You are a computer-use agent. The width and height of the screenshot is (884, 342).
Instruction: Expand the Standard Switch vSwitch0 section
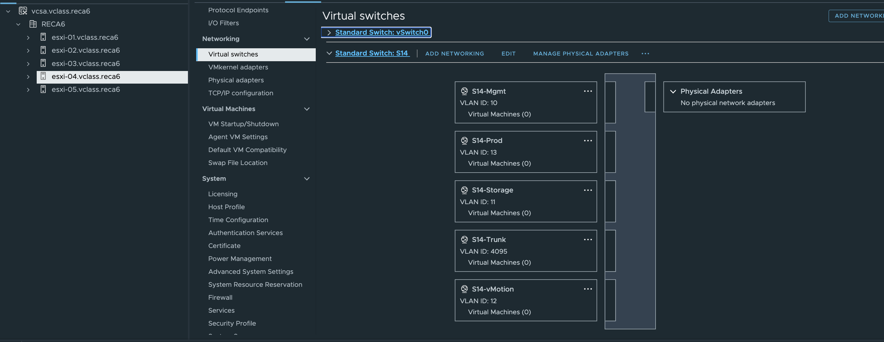point(329,32)
